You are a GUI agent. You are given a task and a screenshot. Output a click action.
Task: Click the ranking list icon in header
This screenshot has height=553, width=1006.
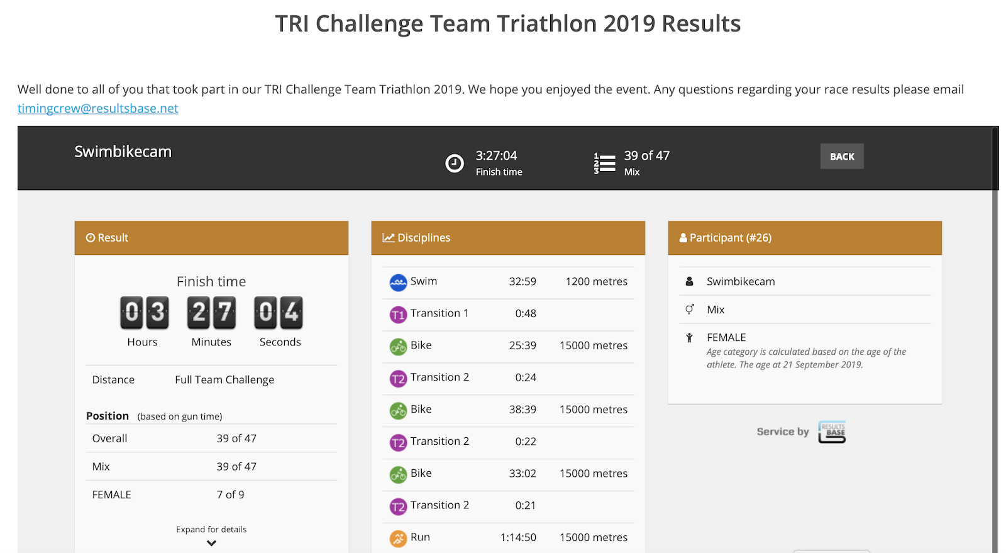tap(604, 164)
